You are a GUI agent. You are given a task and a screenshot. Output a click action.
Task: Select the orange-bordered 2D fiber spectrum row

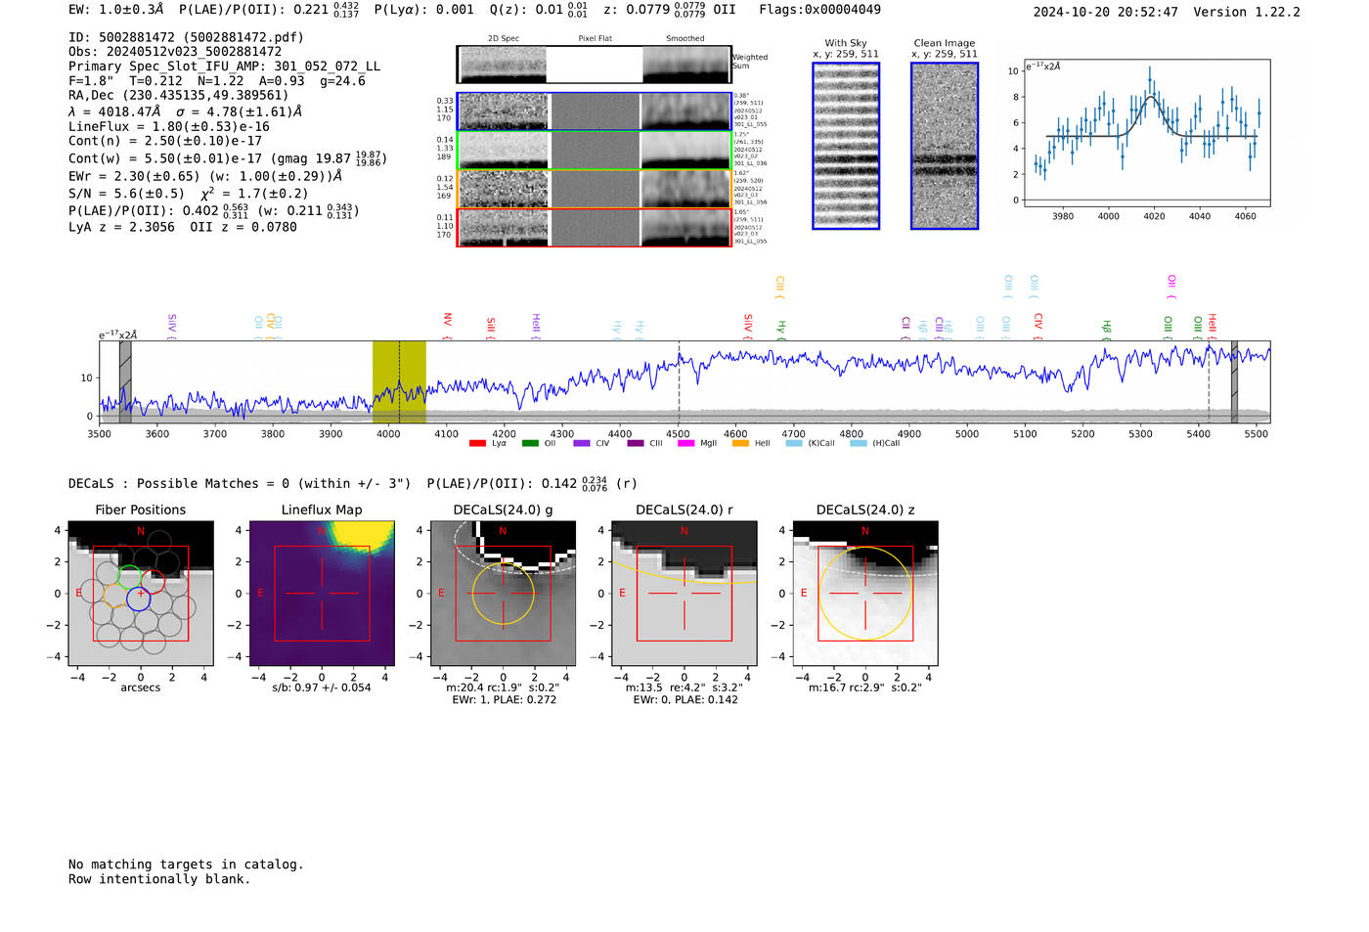tap(595, 189)
